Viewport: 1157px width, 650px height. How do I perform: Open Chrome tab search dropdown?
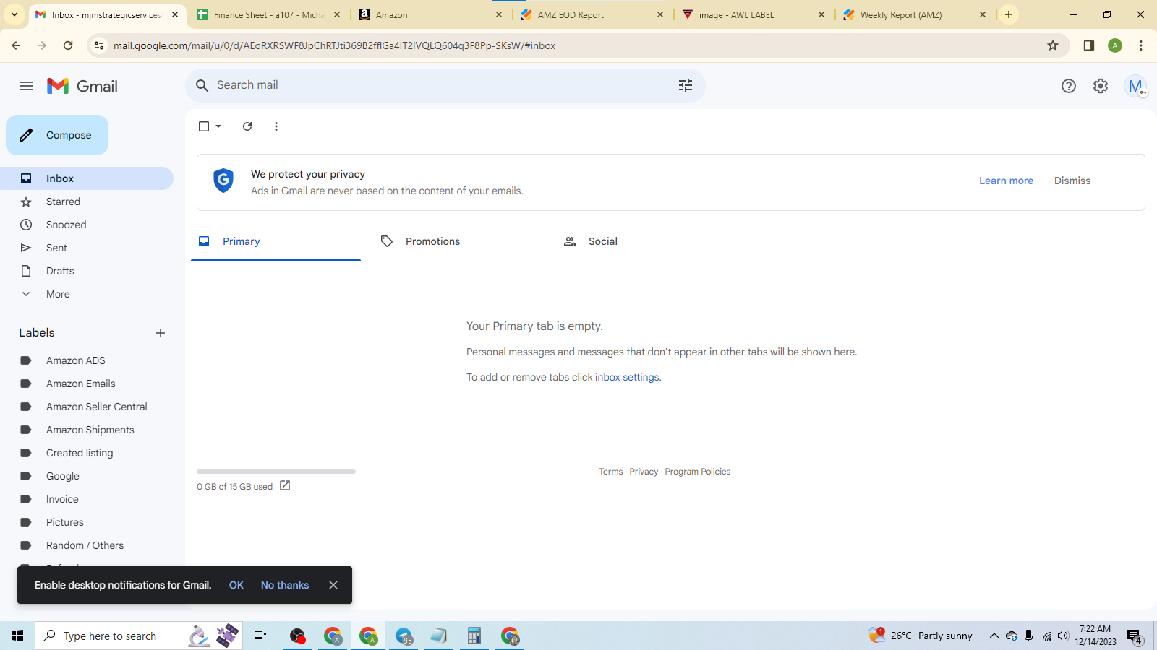14,14
